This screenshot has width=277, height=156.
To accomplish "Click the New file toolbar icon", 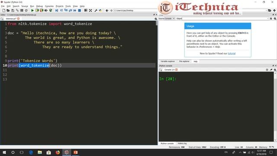I will (4, 10).
